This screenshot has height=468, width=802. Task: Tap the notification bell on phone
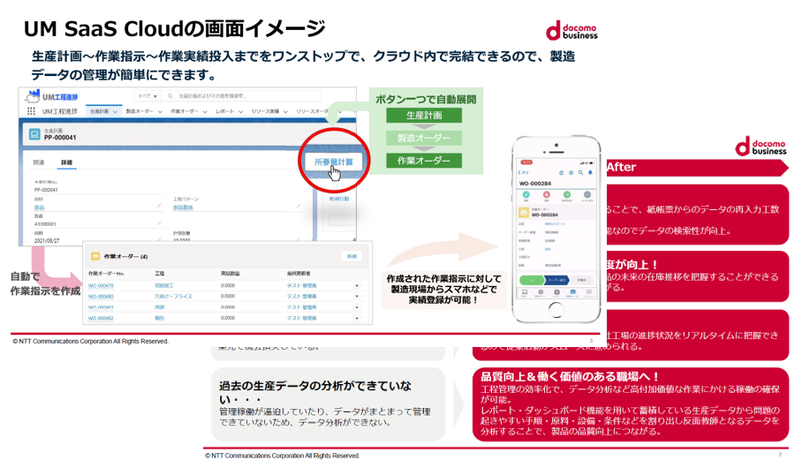pos(590,173)
